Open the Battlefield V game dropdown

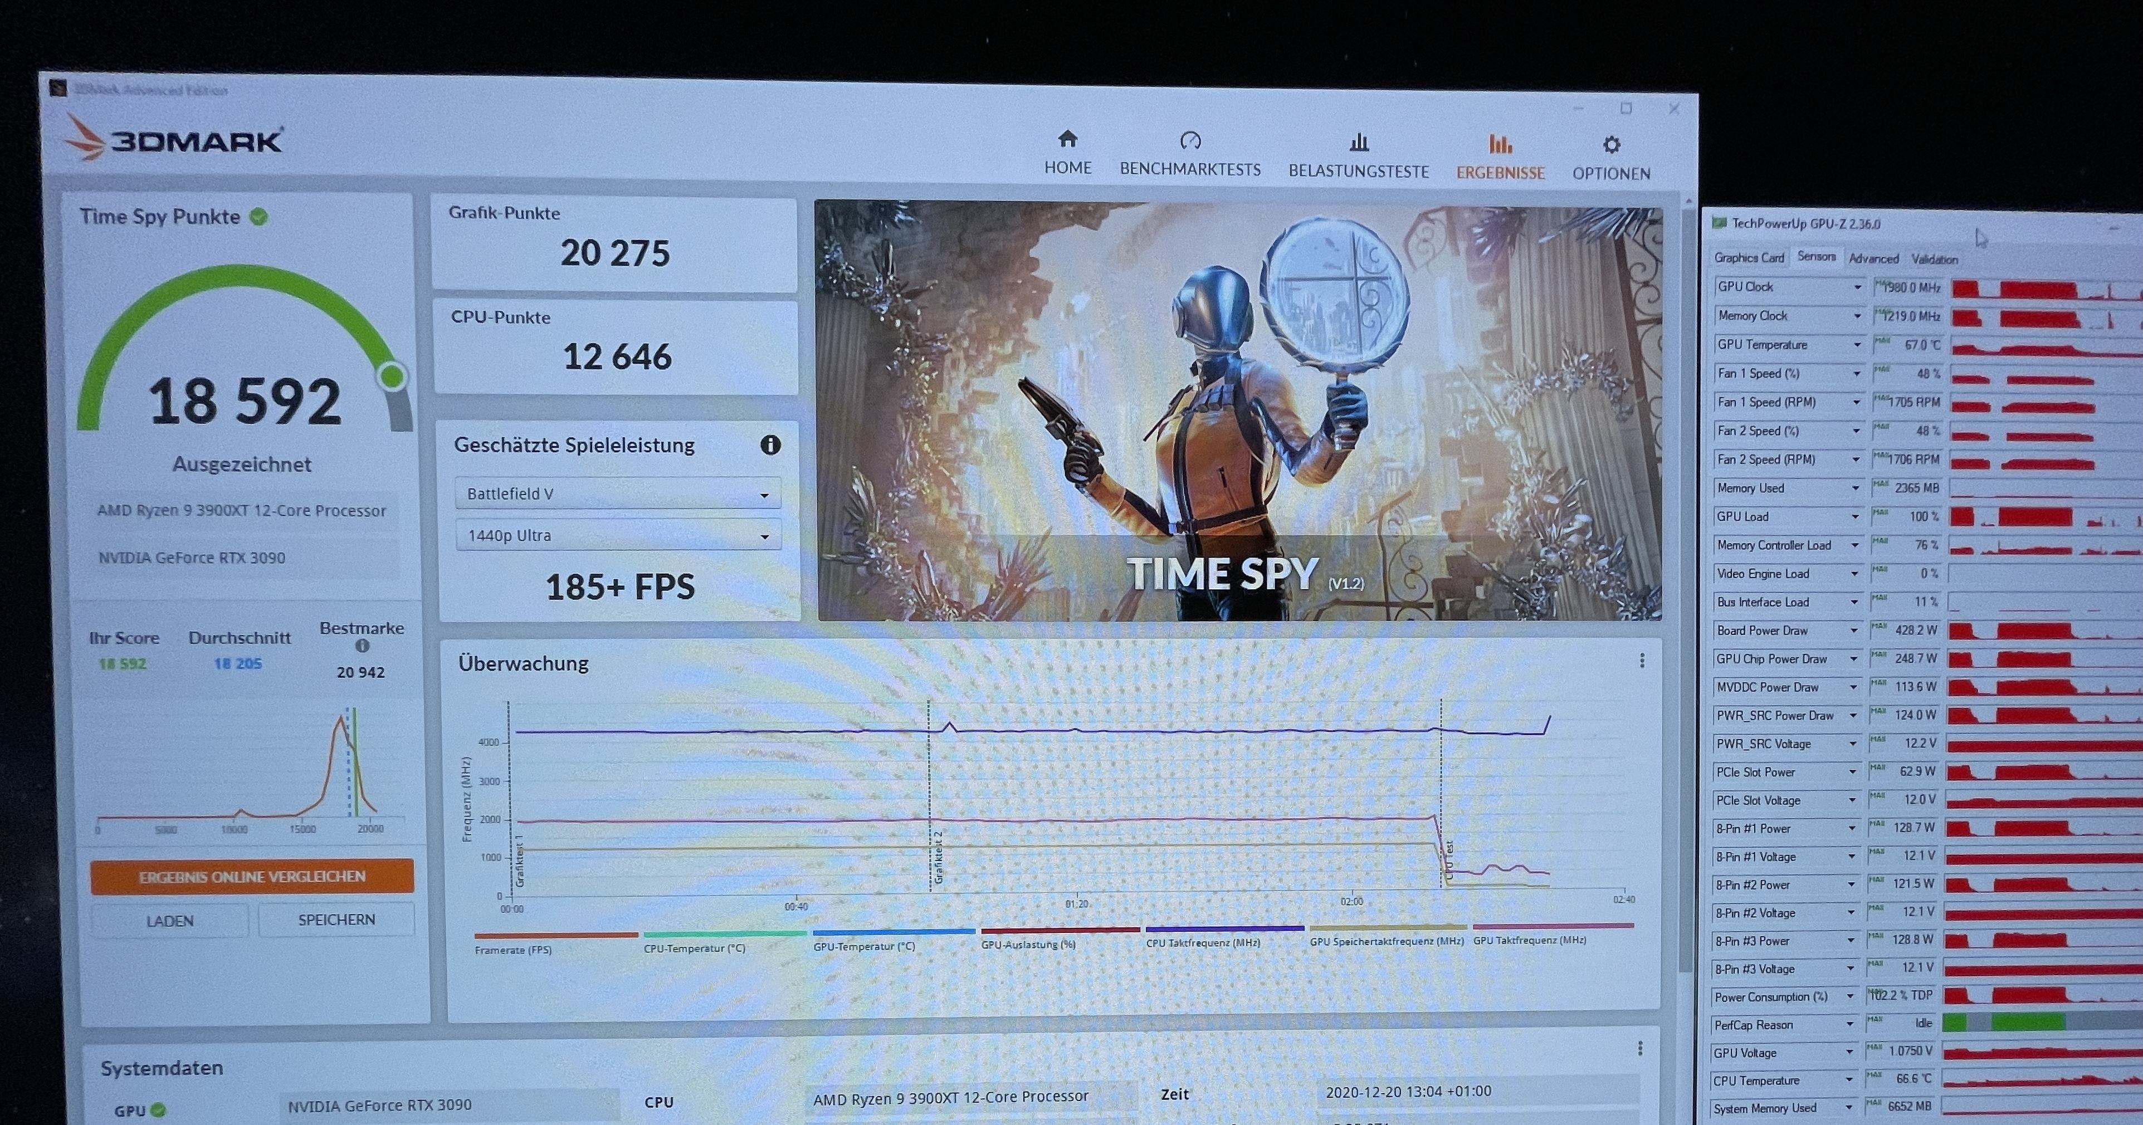point(618,494)
